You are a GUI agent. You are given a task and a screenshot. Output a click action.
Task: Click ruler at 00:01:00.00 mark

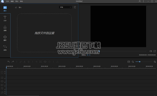(41, 68)
